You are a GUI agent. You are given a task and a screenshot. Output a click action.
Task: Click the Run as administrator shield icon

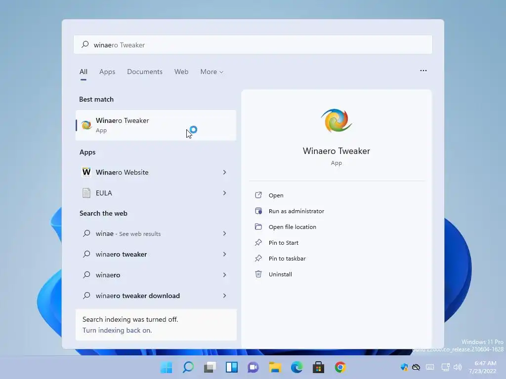click(x=258, y=211)
